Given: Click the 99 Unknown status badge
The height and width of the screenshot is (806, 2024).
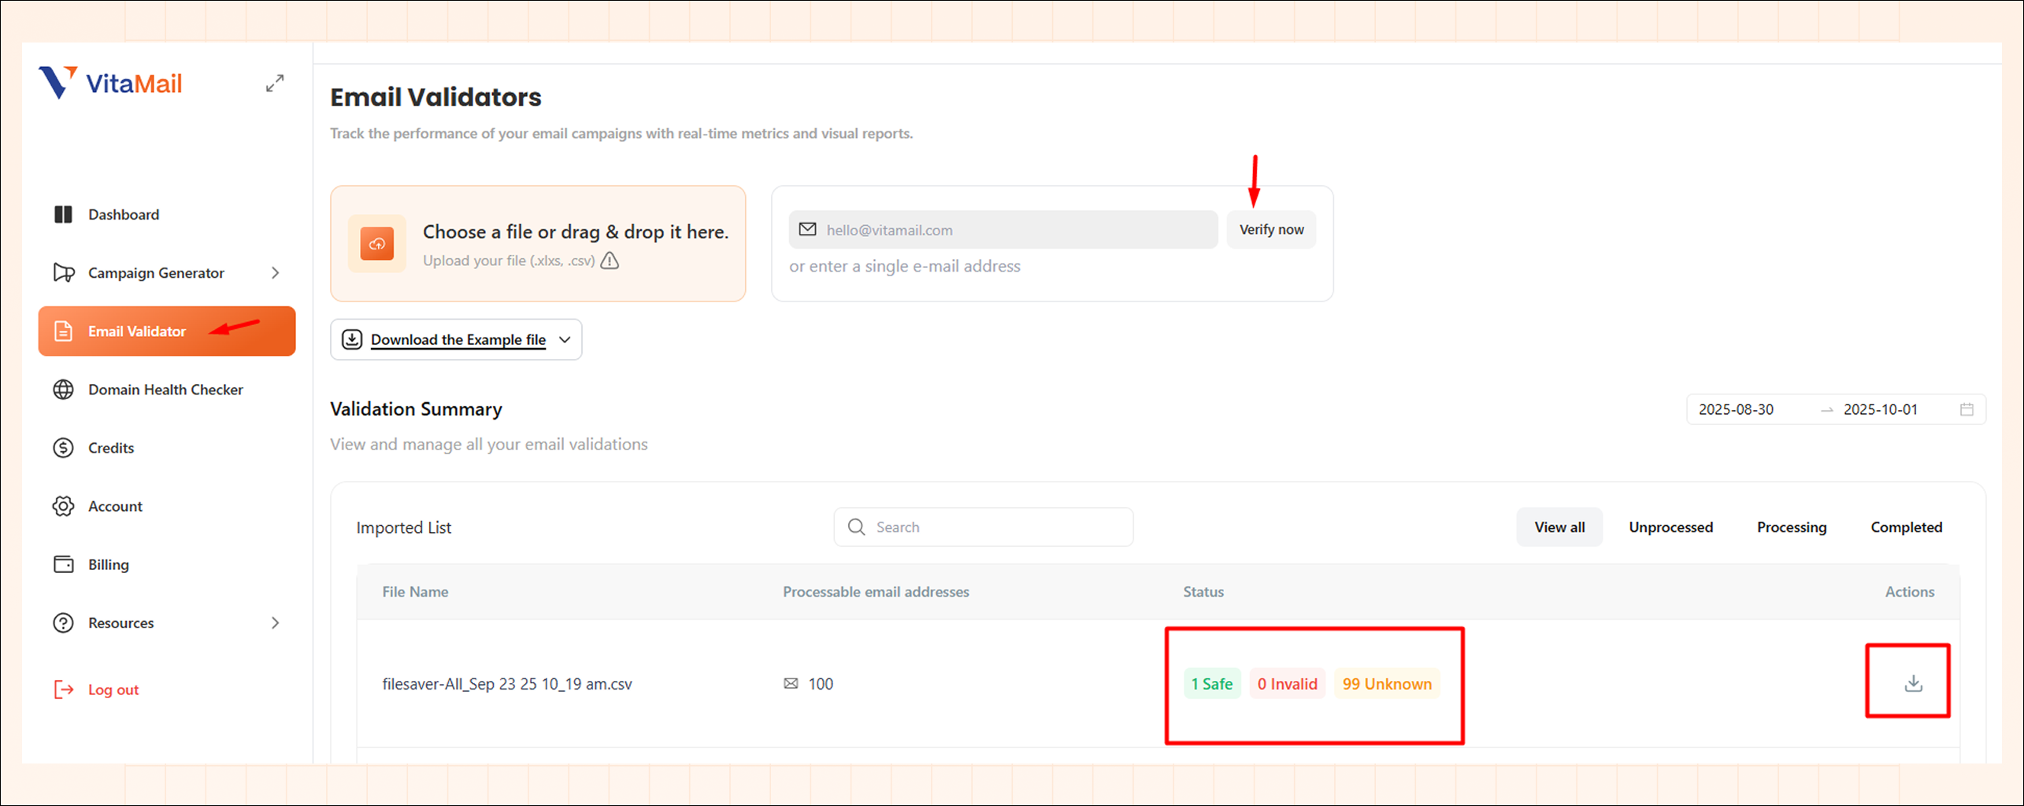Looking at the screenshot, I should coord(1387,683).
